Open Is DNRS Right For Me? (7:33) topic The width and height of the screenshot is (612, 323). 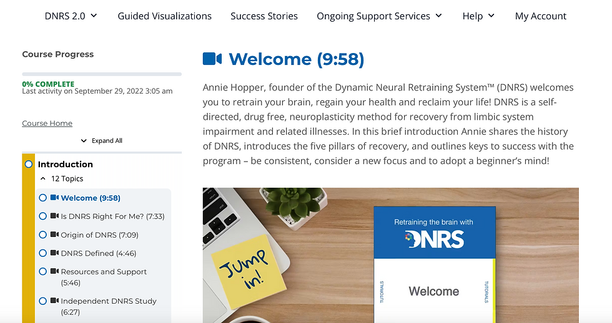point(113,216)
